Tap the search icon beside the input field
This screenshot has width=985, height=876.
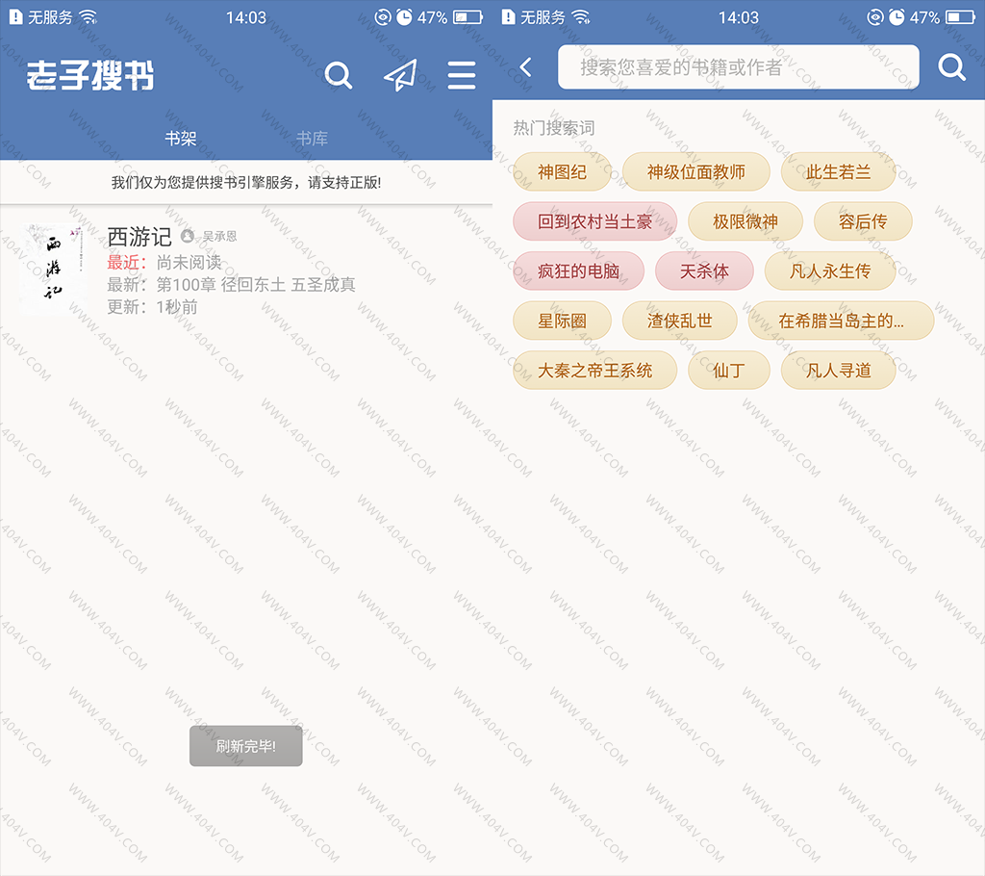point(951,66)
